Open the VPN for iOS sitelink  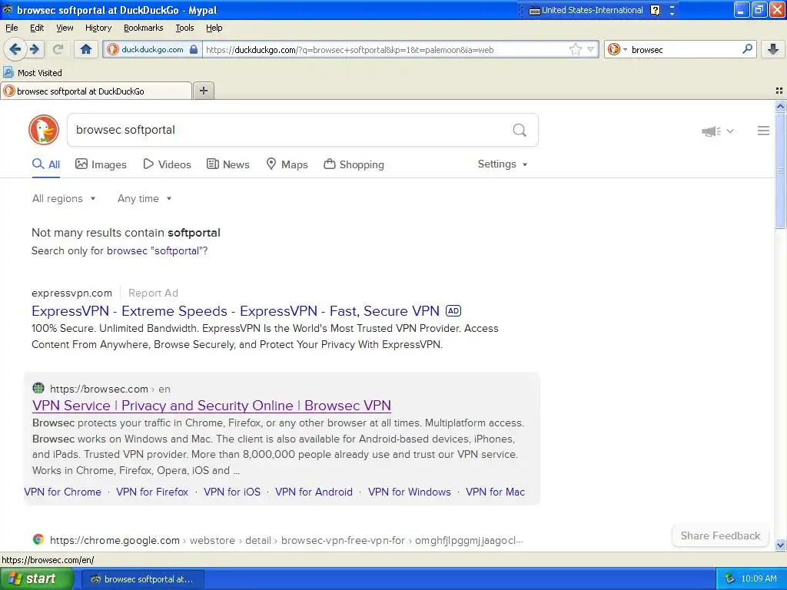[232, 492]
